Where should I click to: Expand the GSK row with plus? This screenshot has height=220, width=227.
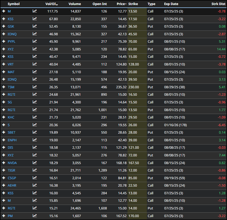(4, 26)
